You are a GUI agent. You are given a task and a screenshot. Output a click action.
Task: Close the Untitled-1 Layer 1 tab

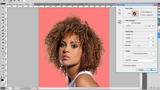[32, 4]
